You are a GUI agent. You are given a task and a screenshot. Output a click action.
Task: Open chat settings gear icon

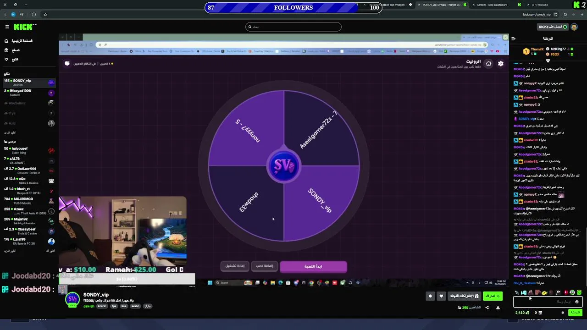click(x=563, y=313)
